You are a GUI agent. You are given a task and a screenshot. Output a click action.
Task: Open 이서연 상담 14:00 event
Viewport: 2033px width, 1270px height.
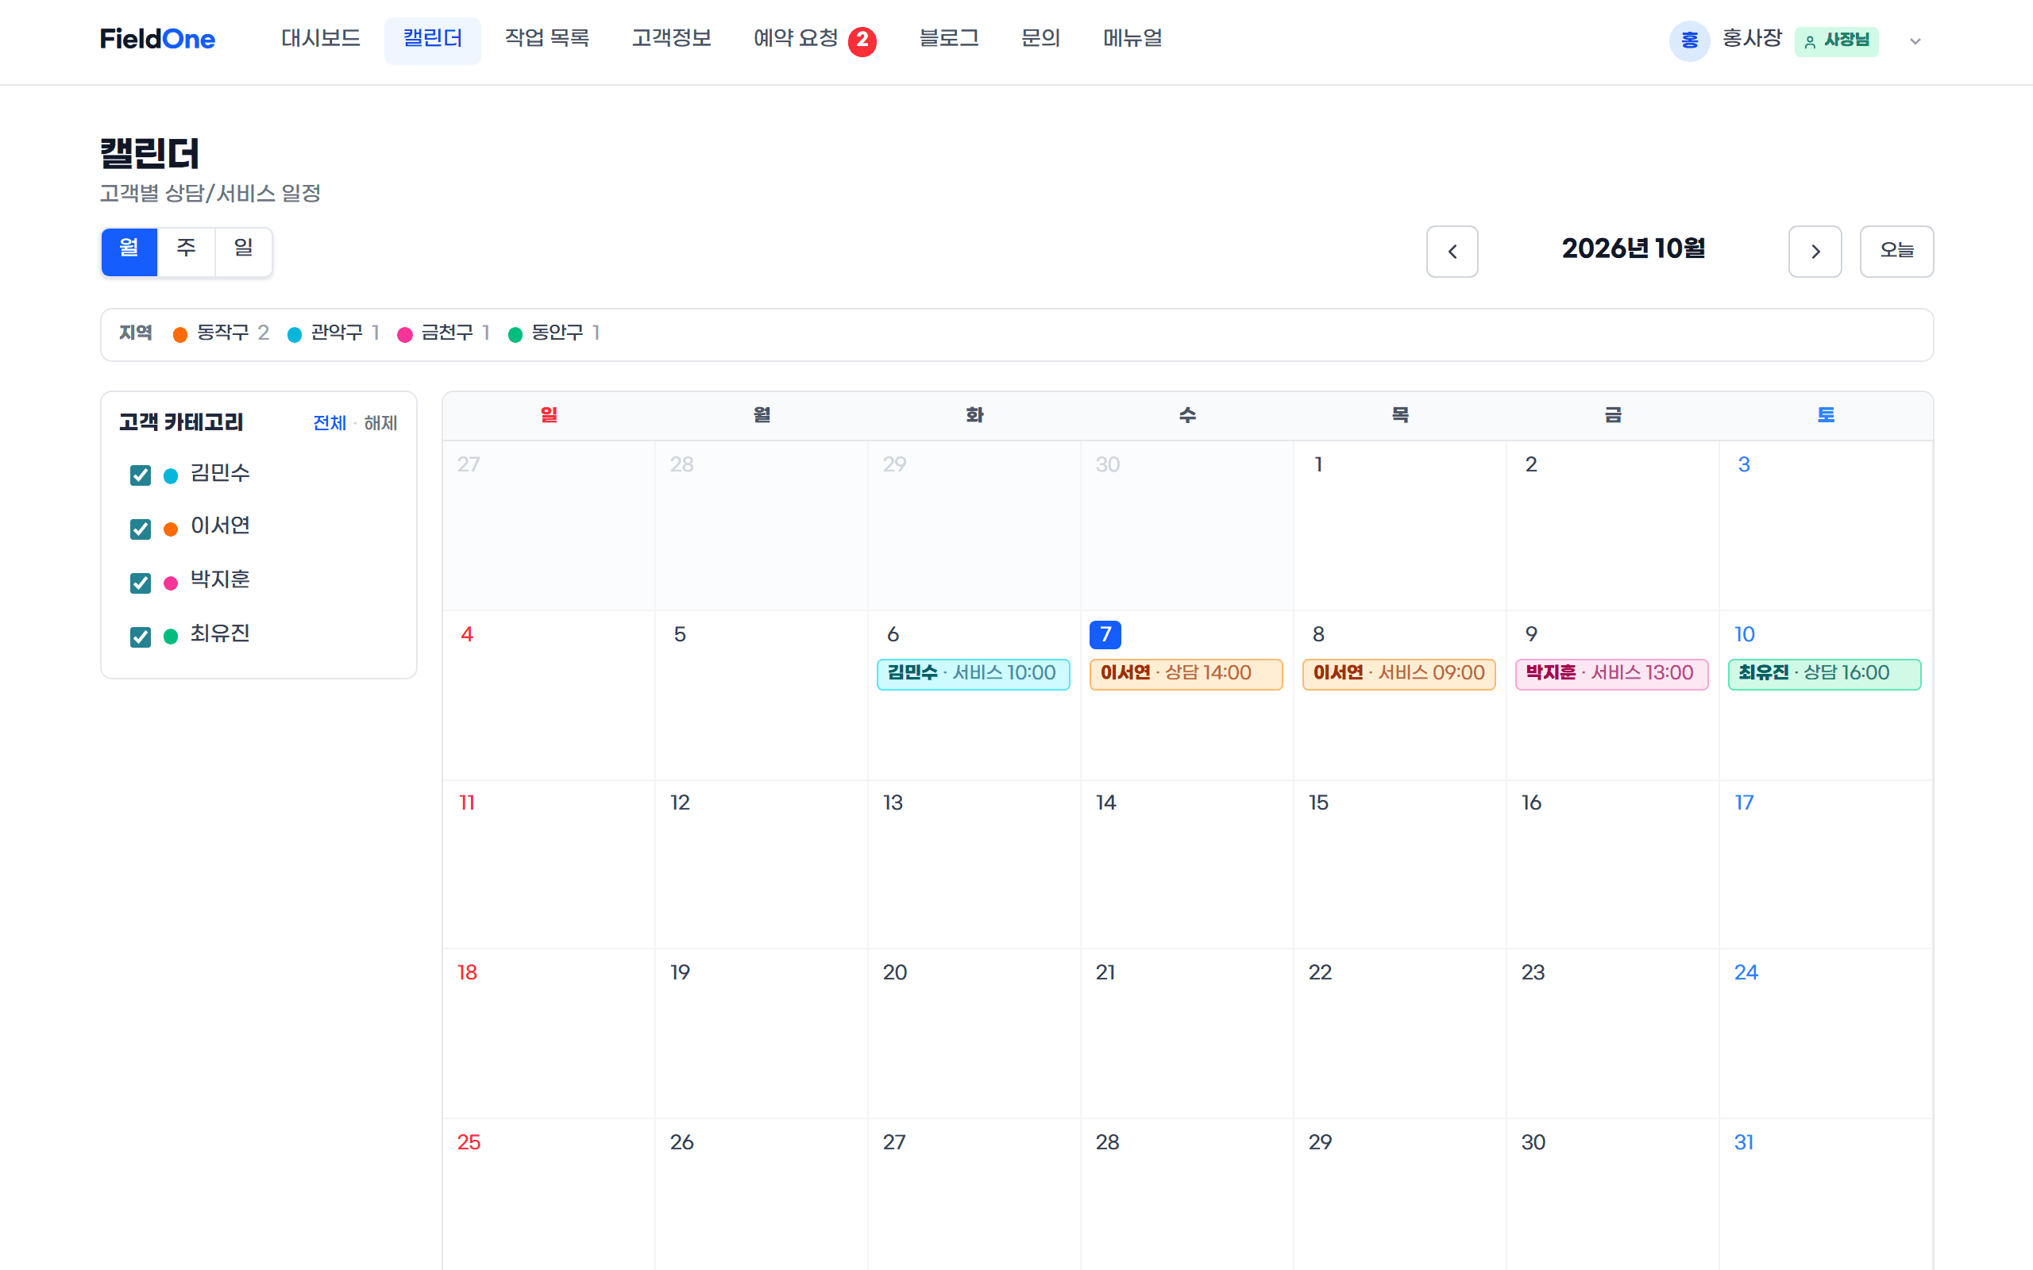[1186, 674]
